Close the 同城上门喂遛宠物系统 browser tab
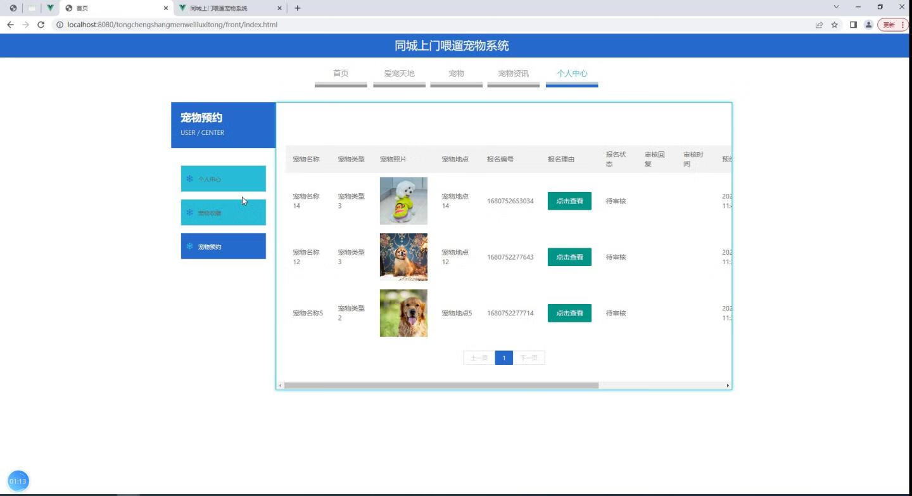 point(280,8)
